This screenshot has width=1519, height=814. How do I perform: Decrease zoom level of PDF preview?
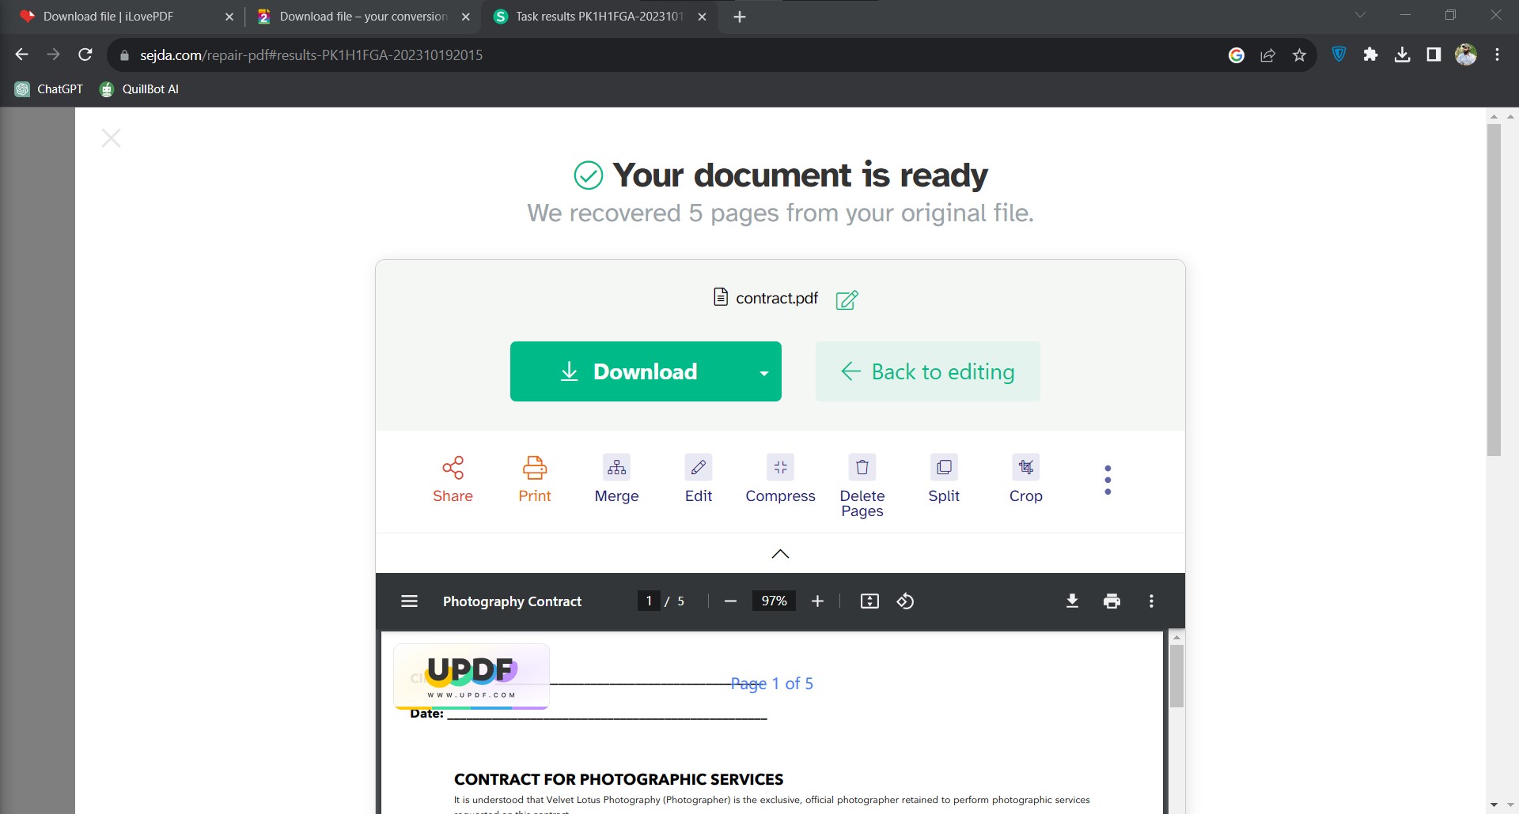pyautogui.click(x=729, y=601)
